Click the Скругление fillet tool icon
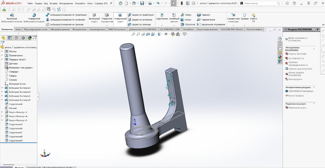 coord(162,17)
